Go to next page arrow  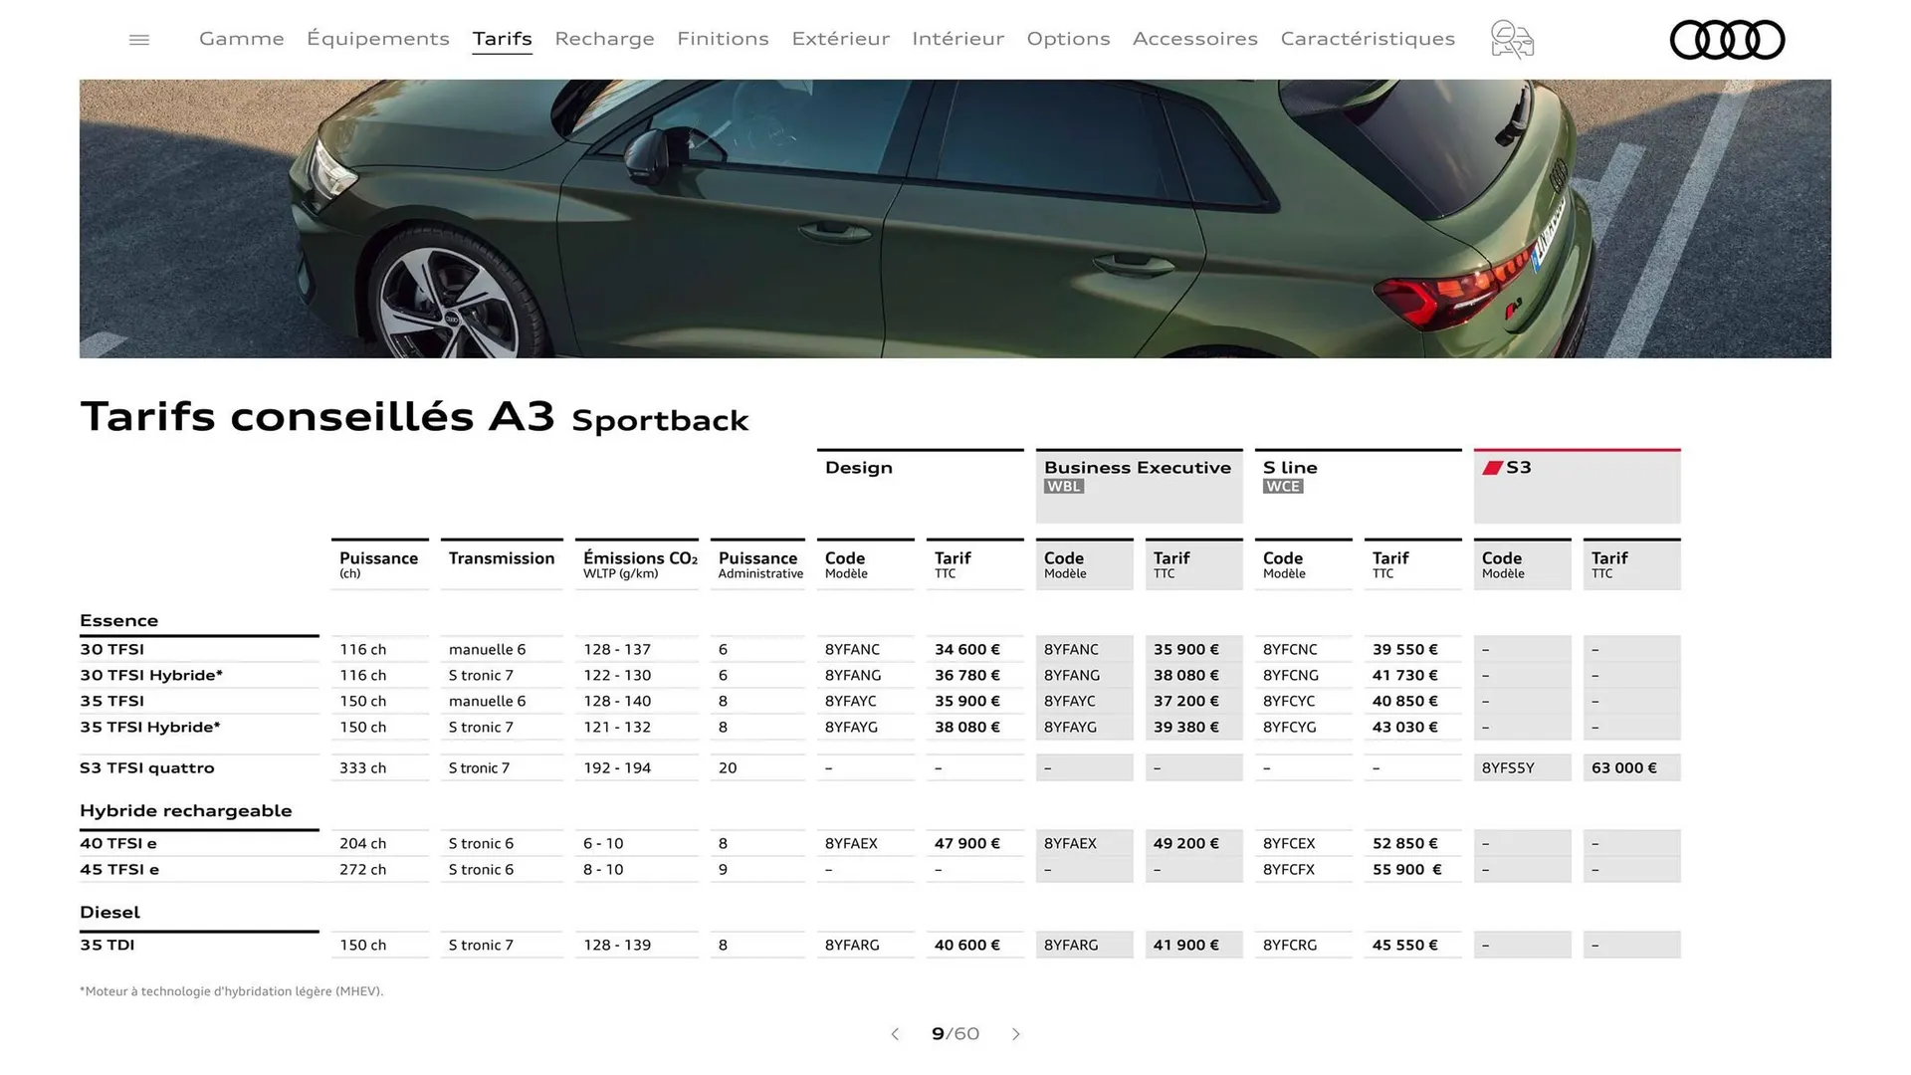click(1015, 1034)
